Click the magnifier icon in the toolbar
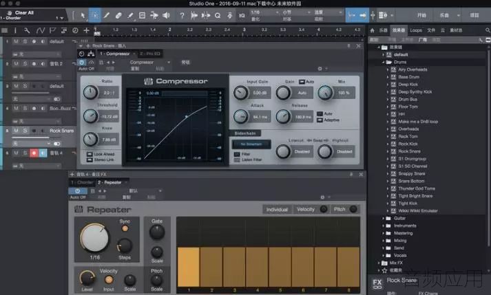 coord(218,15)
